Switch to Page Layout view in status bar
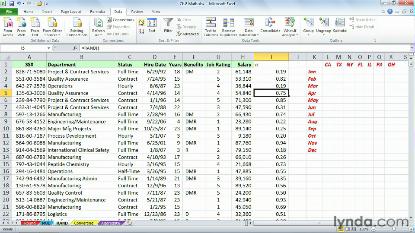 coord(347,229)
